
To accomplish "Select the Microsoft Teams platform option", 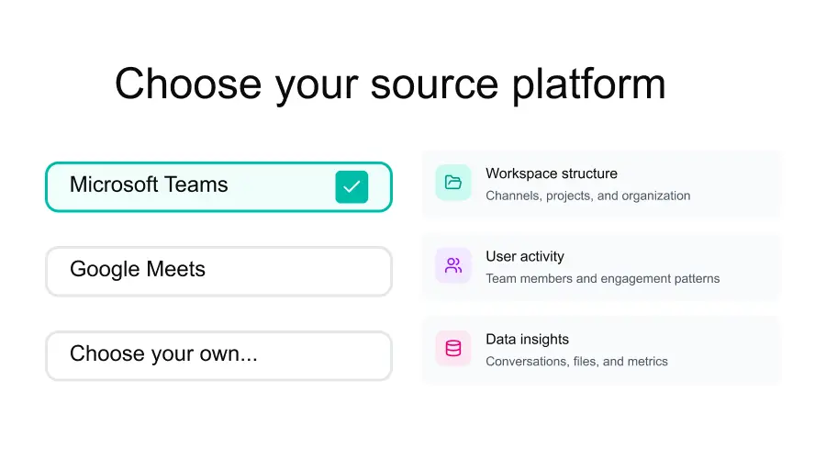I will click(184, 186).
